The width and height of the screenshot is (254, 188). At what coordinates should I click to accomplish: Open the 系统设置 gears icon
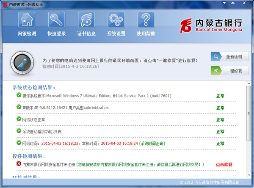click(x=116, y=19)
